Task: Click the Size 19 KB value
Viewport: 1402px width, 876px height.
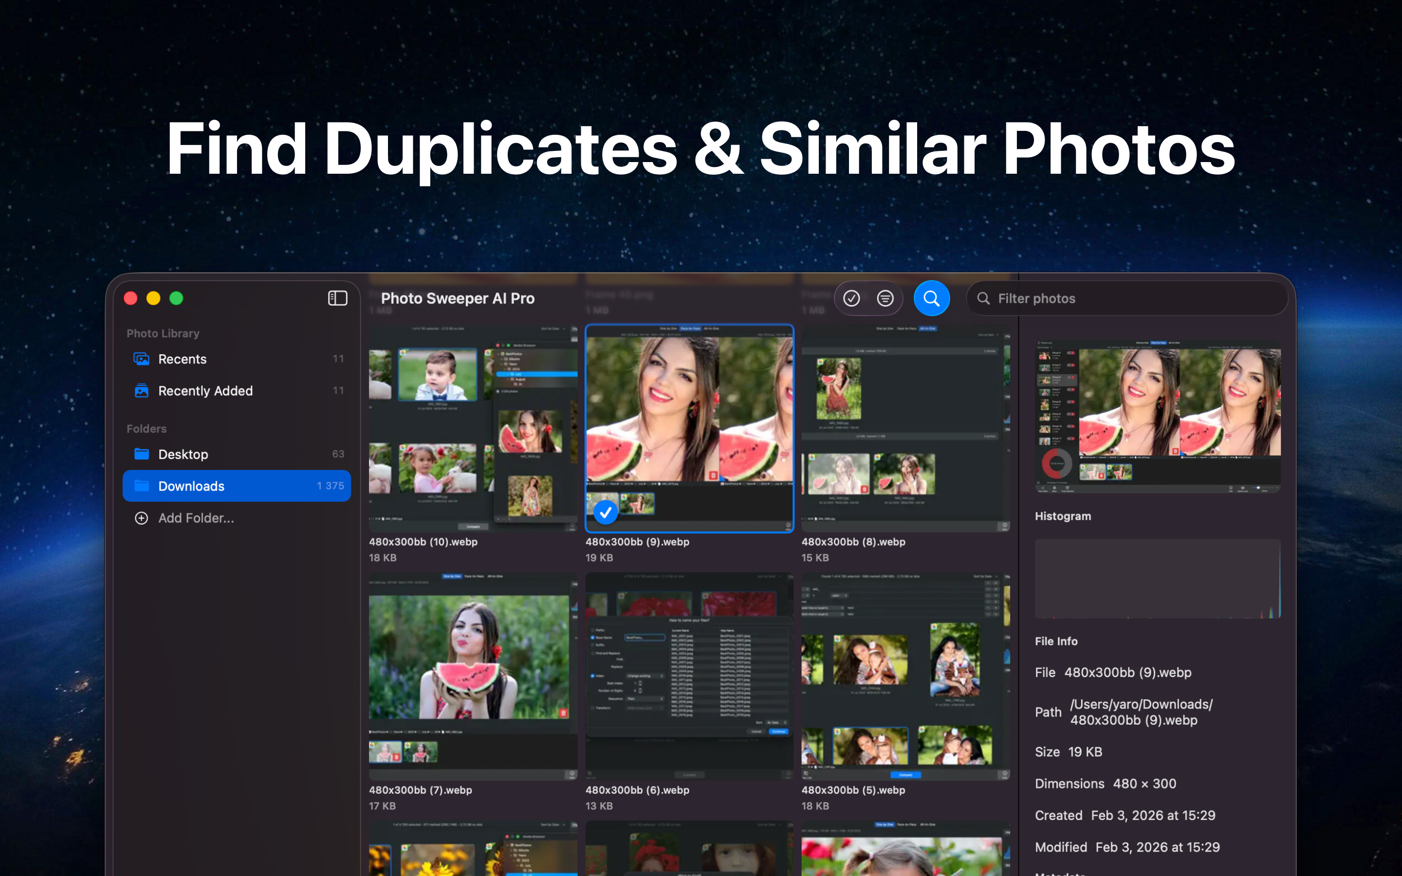Action: coord(1085,752)
